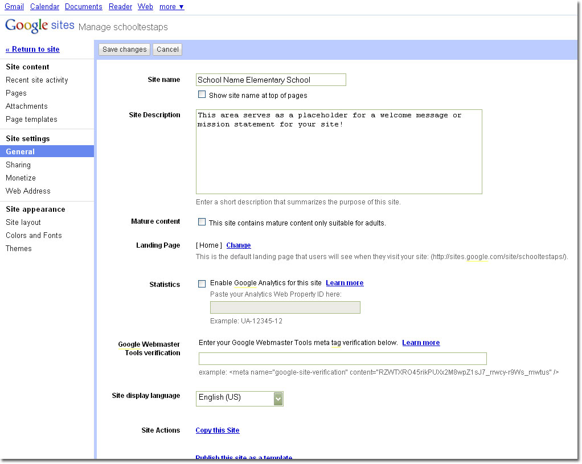The height and width of the screenshot is (464, 582).
Task: Enable Google Analytics checkbox
Action: pyautogui.click(x=202, y=284)
